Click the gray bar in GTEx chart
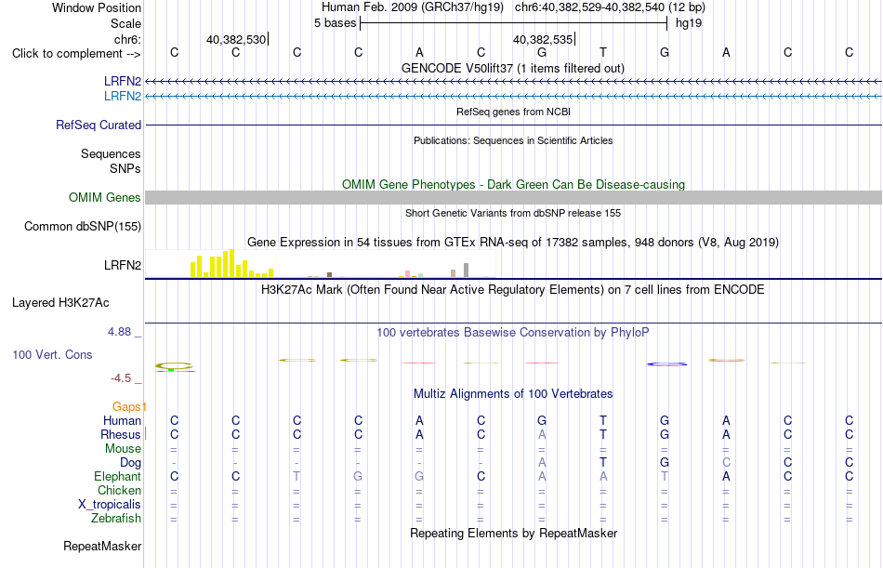The height and width of the screenshot is (568, 883). pyautogui.click(x=467, y=270)
